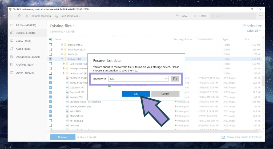Viewport: 273px width, 149px height.
Task: Select the Other (410524) category
Action: (27, 73)
